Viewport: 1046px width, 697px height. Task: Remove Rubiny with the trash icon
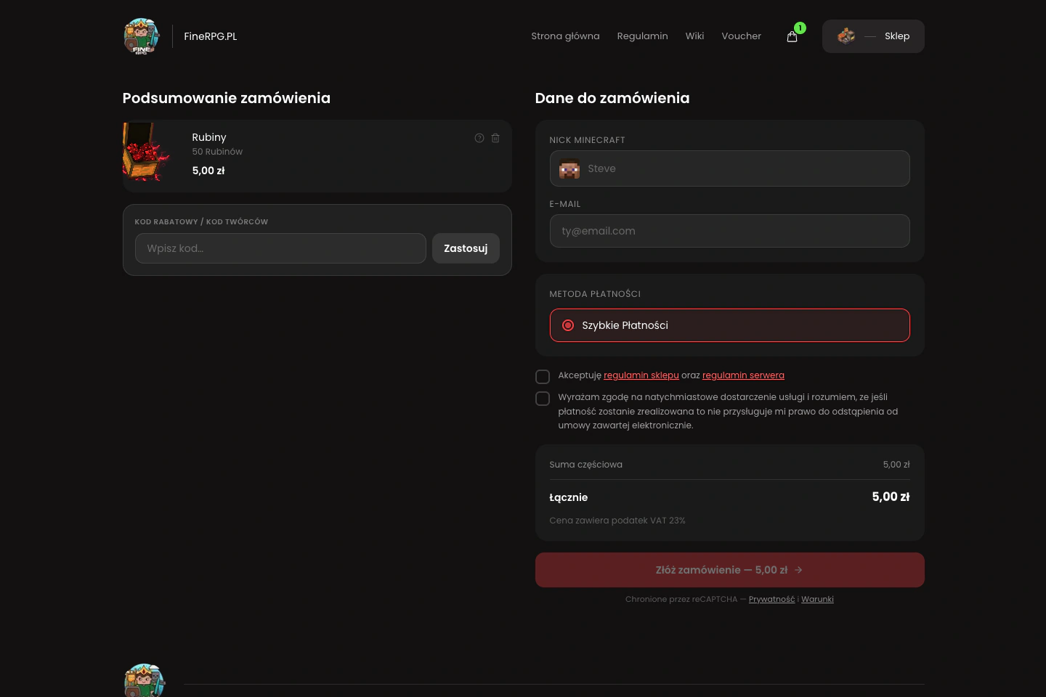point(495,138)
